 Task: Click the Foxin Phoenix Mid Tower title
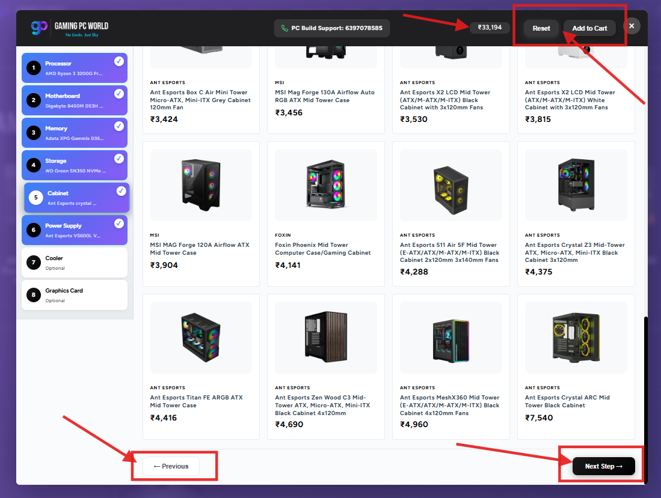(323, 248)
